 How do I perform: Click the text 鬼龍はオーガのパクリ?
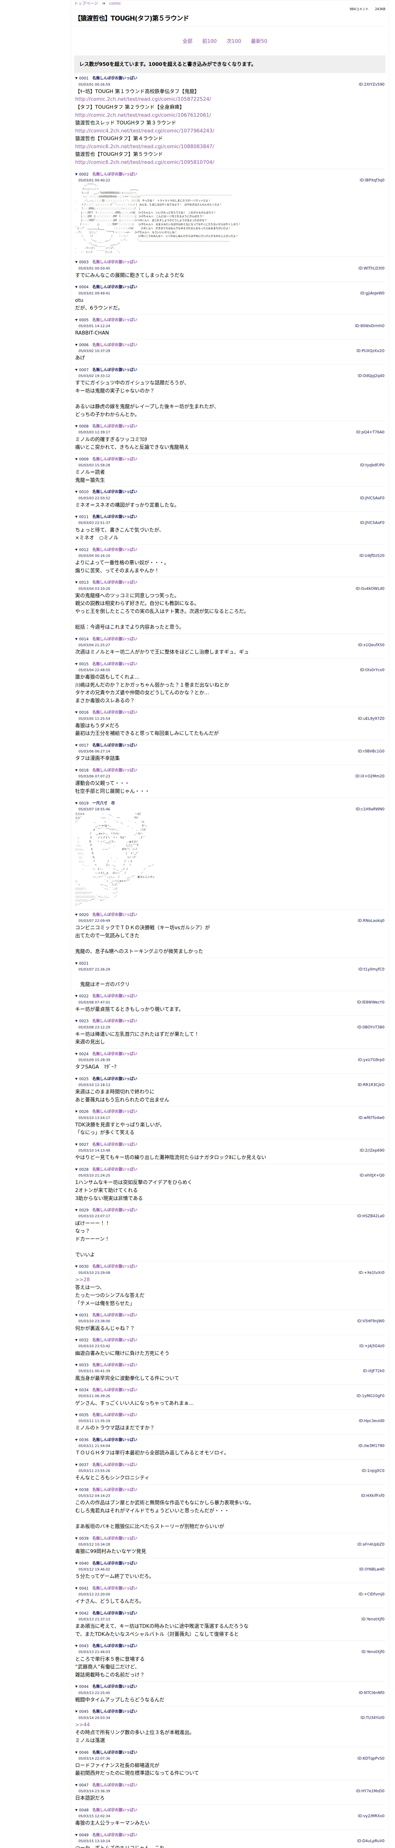click(105, 984)
